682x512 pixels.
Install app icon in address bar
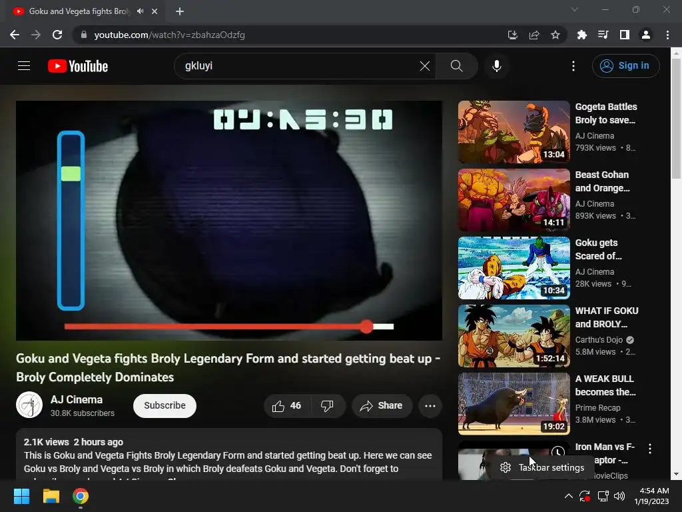coord(513,35)
